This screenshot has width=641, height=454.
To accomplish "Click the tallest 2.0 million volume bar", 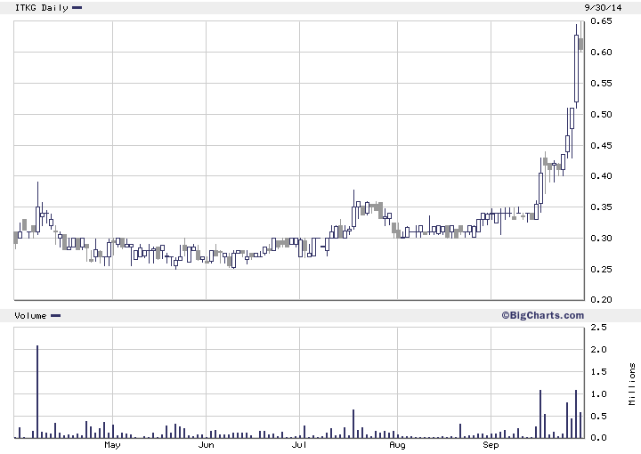I will click(37, 392).
